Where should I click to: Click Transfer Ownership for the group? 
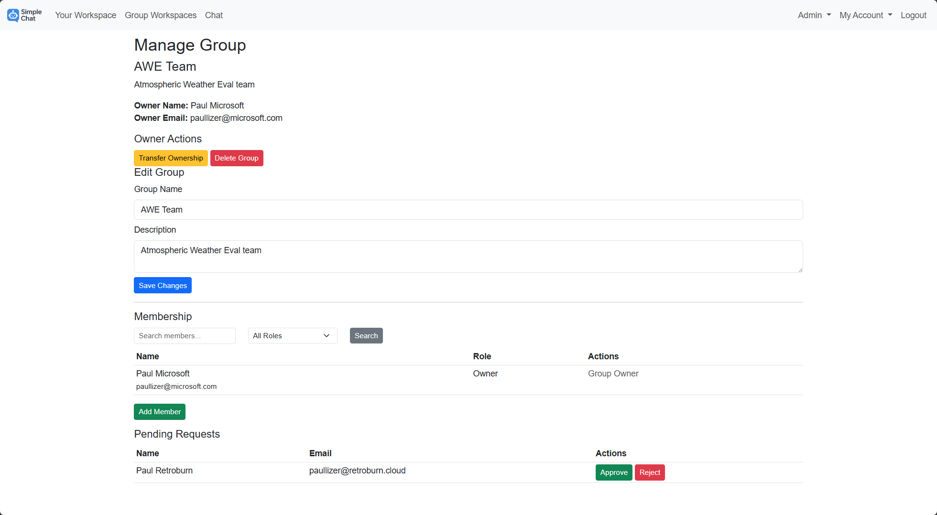coord(171,158)
